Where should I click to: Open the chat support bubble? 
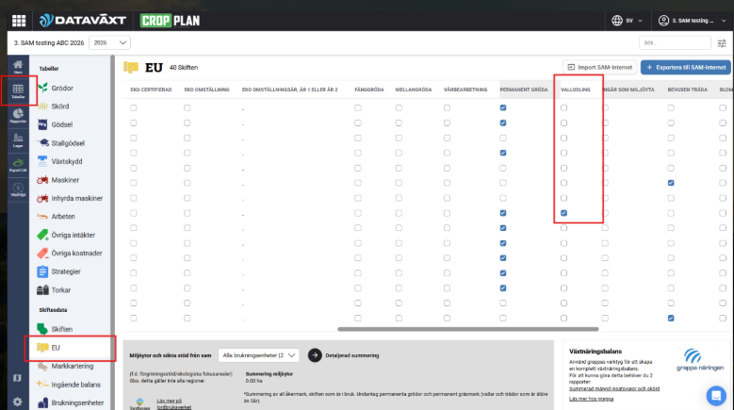tap(715, 394)
